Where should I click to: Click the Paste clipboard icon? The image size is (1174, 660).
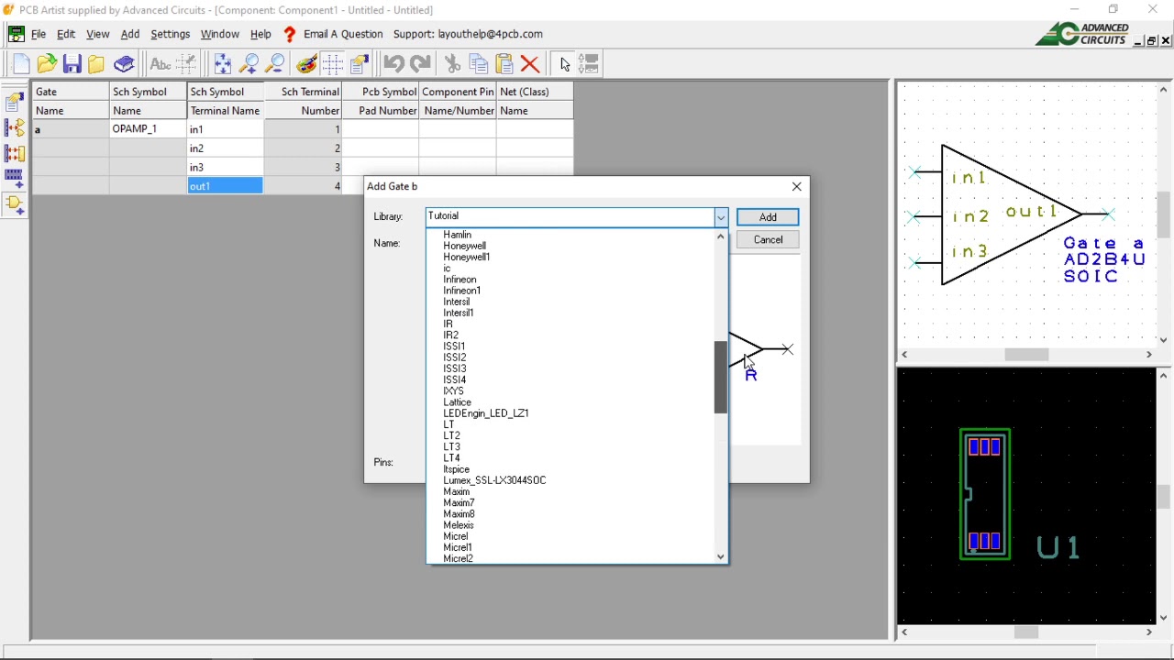504,63
